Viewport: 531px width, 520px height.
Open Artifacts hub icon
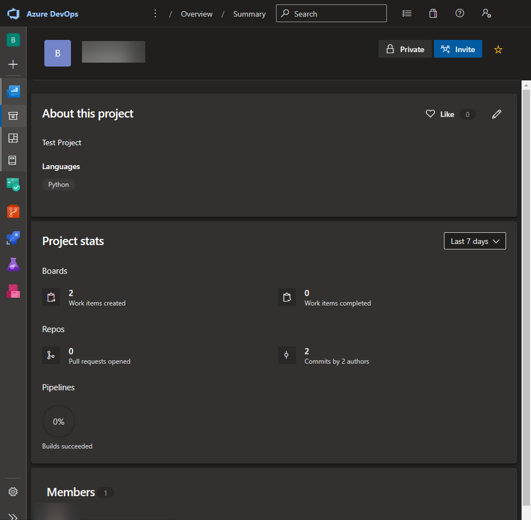13,291
